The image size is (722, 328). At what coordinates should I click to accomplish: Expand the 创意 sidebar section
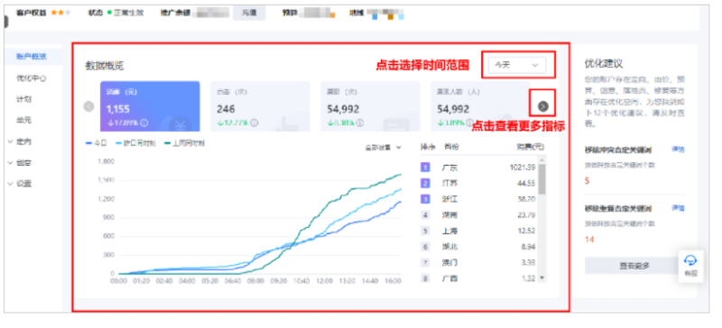click(20, 163)
